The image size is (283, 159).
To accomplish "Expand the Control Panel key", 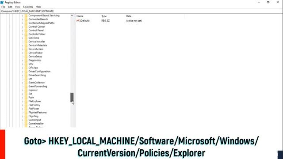I will (x=23, y=30).
